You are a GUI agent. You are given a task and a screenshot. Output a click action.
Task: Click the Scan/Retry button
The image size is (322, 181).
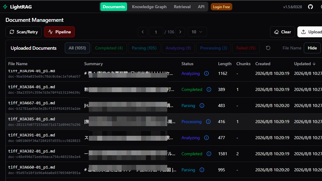[x=24, y=32]
